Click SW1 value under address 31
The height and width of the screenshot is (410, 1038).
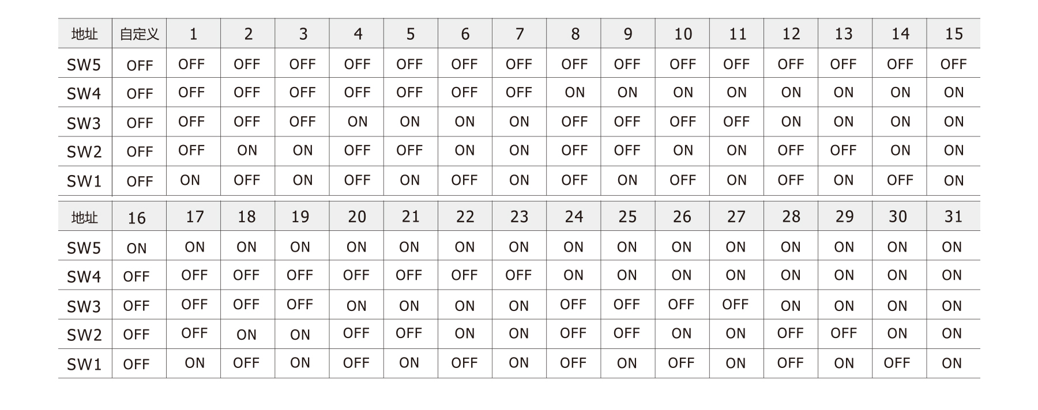click(952, 363)
